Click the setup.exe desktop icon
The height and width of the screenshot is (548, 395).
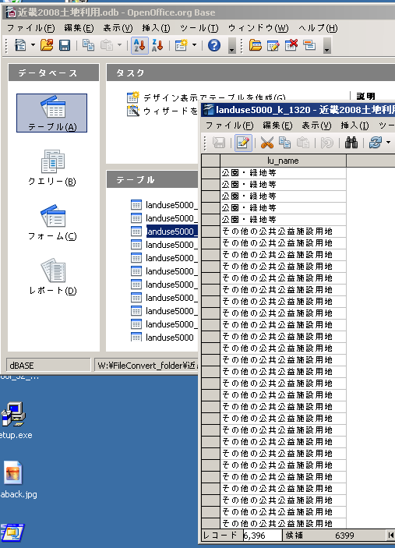14,421
